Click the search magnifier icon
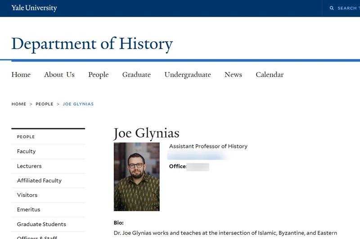 pos(332,8)
